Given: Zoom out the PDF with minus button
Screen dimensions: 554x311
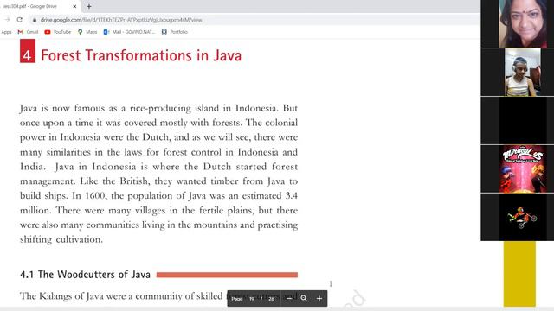Looking at the screenshot, I should 288,299.
